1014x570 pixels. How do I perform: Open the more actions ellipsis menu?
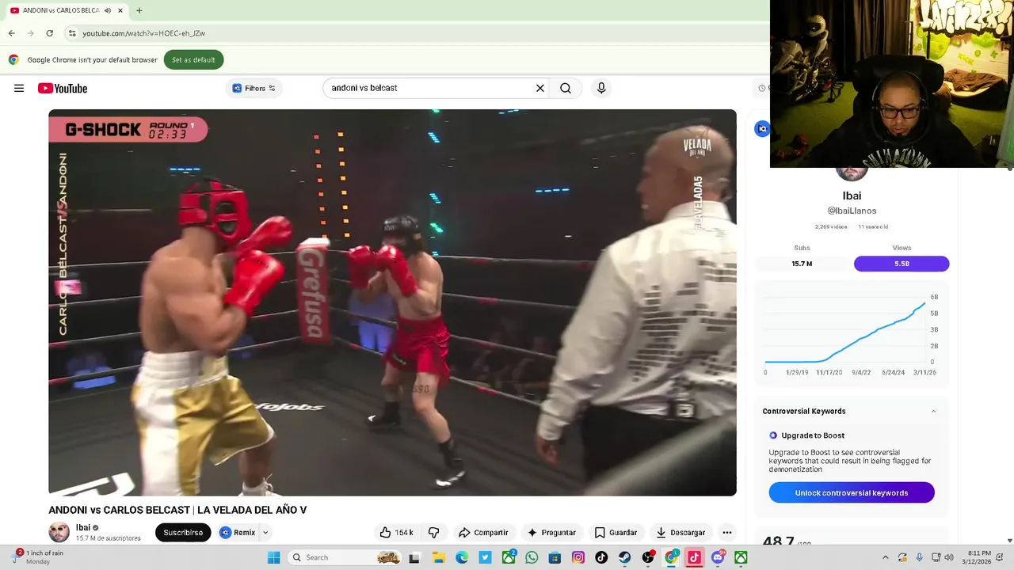726,533
